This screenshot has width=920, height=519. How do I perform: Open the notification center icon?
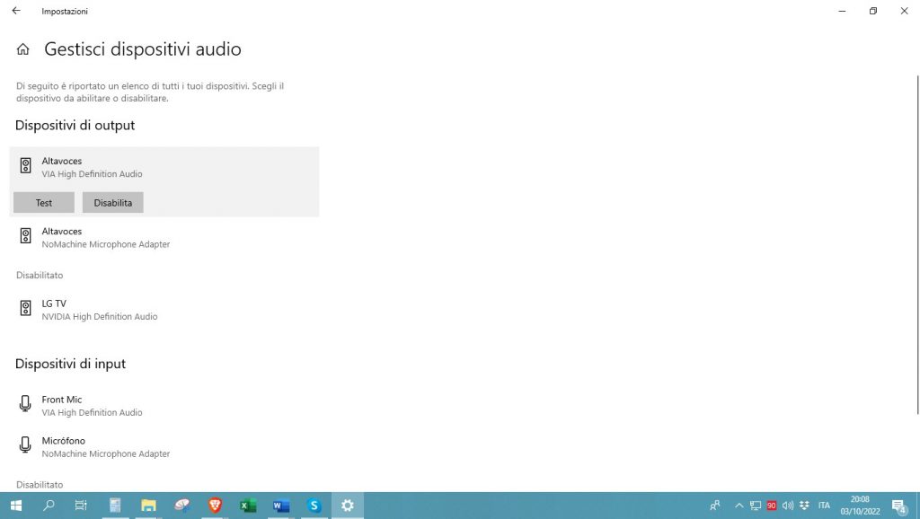click(x=898, y=506)
